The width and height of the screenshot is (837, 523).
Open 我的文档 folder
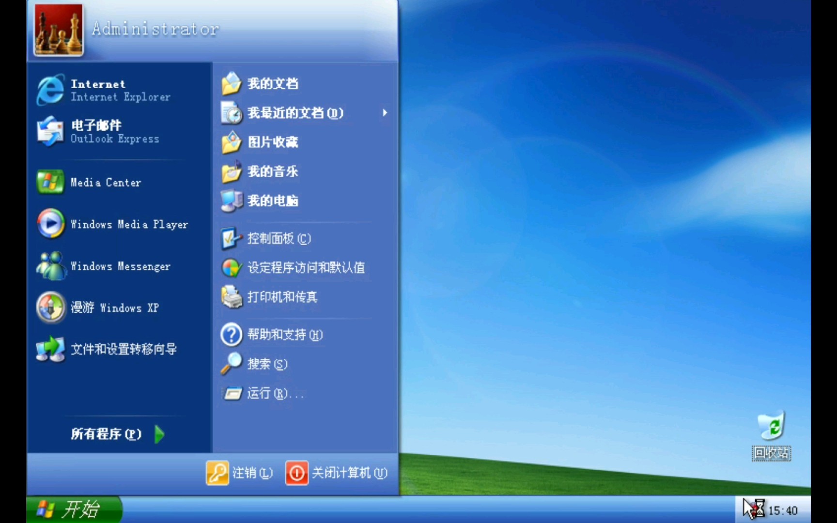[273, 83]
